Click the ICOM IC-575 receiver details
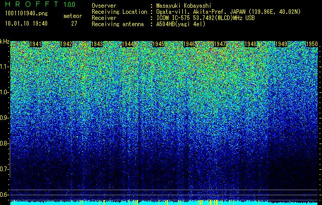 205,18
